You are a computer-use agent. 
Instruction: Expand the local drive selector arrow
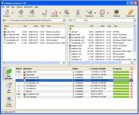click(x=7, y=20)
